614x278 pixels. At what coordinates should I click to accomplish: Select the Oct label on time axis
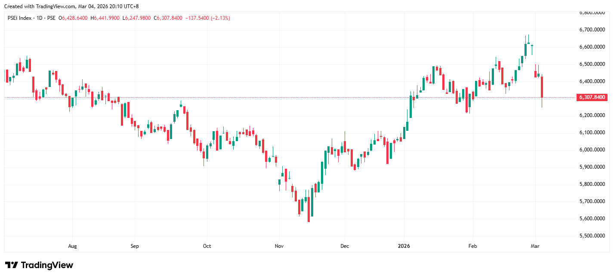click(x=207, y=247)
